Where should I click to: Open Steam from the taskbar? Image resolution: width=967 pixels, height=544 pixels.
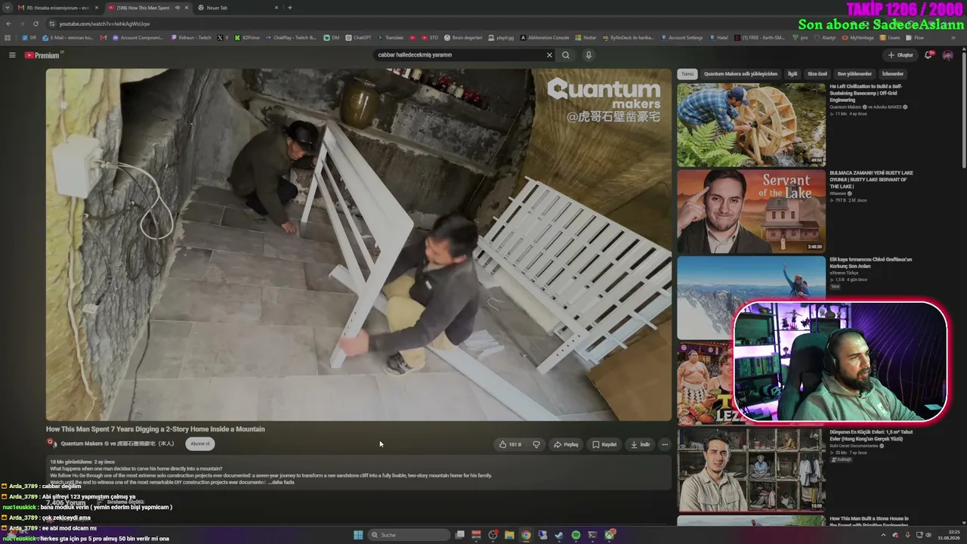(559, 535)
